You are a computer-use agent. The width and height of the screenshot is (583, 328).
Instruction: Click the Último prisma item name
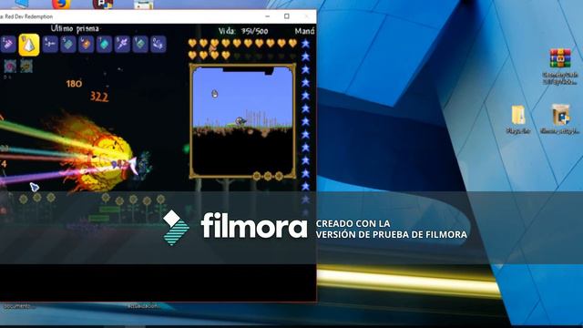pos(75,28)
